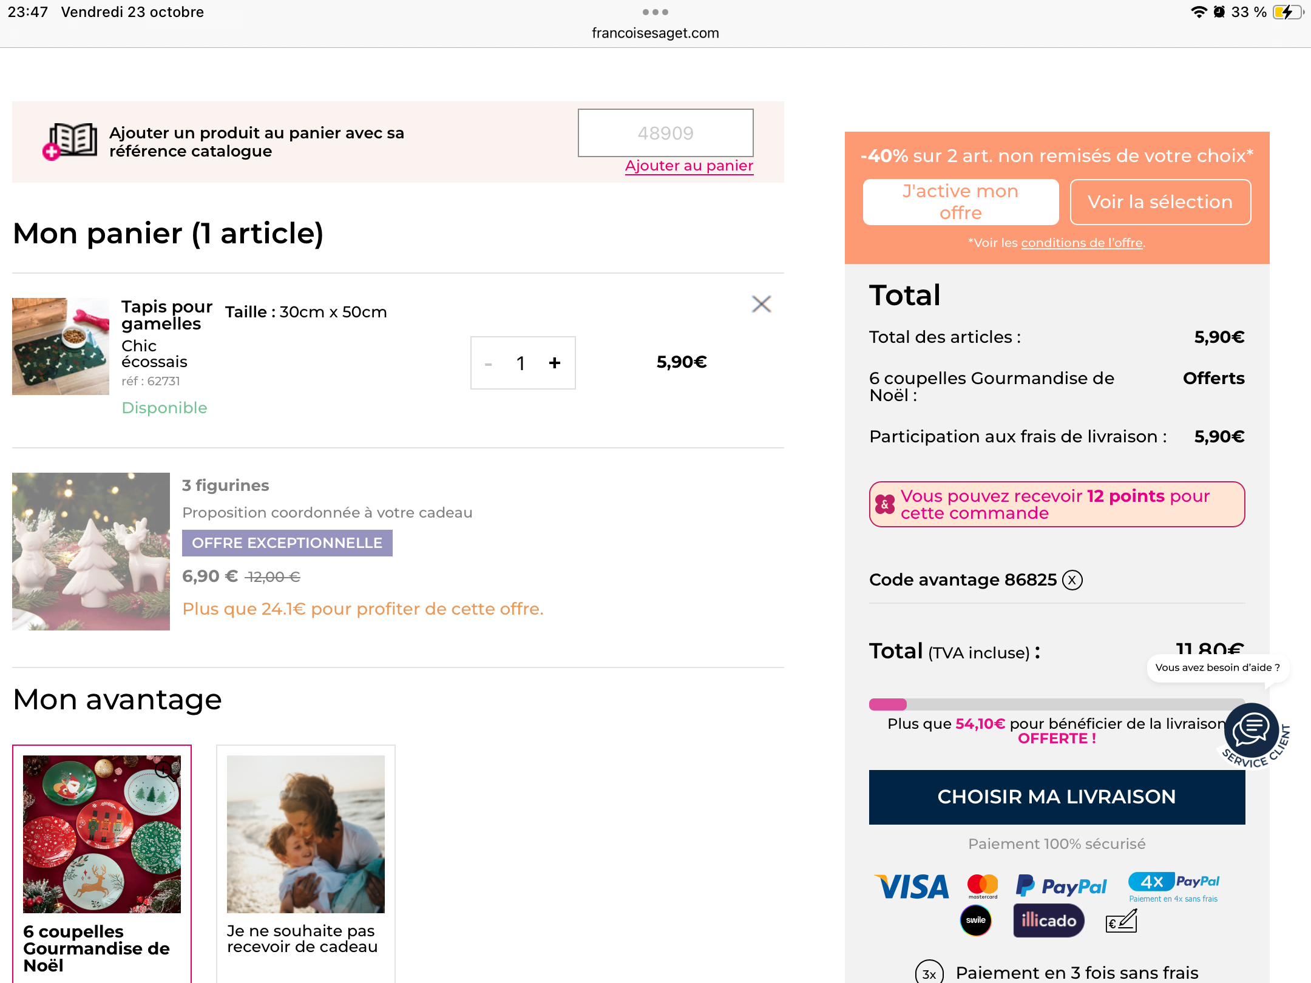Click the PayPal payment logo

pos(1062,887)
